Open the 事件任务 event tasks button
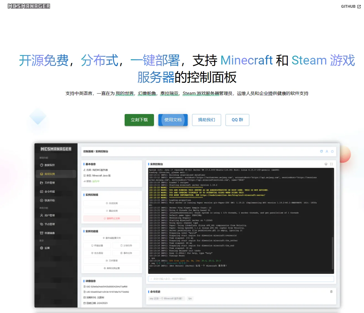Screen dimensions: 364x313 point(126,253)
